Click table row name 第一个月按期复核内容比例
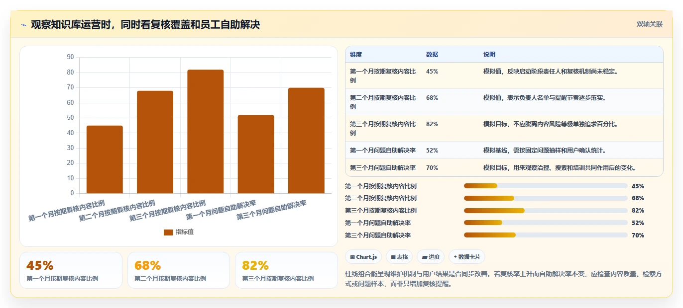683x308 pixels. pos(383,76)
